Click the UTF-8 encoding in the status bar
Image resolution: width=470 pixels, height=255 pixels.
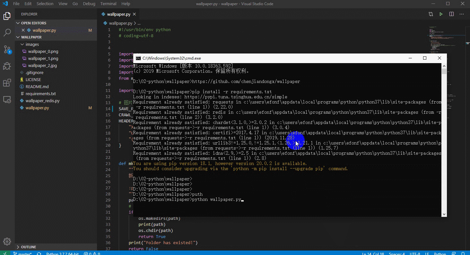[x=414, y=254]
